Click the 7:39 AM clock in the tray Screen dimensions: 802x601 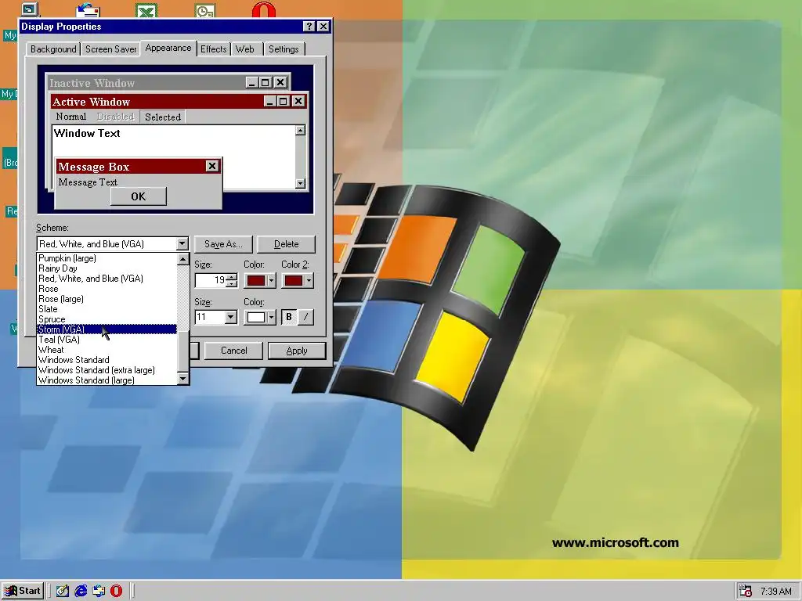pyautogui.click(x=776, y=592)
